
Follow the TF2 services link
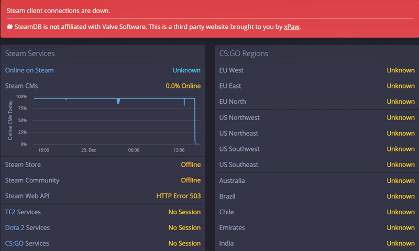10,212
